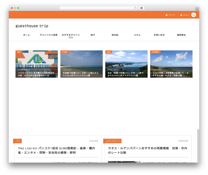Click the browser address bar
Image resolution: width=208 pixels, height=175 pixels.
point(99,8)
